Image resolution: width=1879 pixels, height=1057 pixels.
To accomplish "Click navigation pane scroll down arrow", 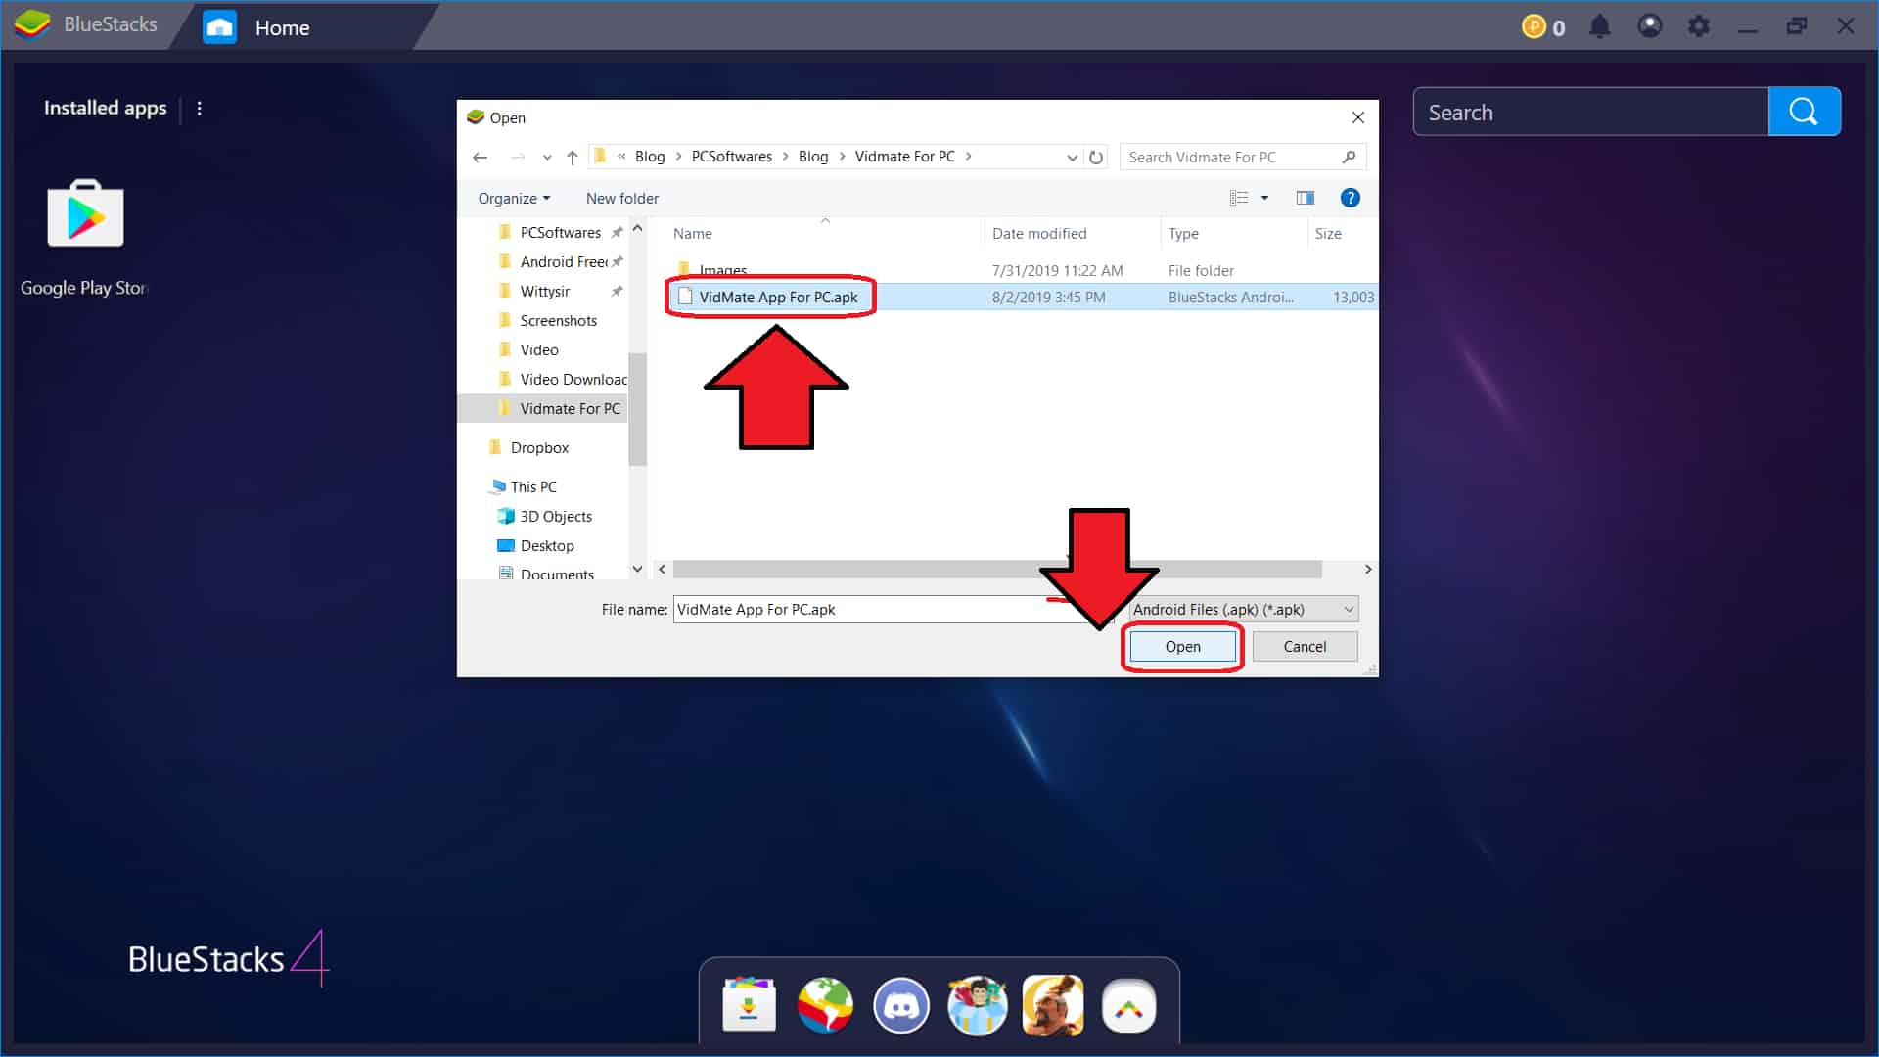I will pyautogui.click(x=637, y=569).
